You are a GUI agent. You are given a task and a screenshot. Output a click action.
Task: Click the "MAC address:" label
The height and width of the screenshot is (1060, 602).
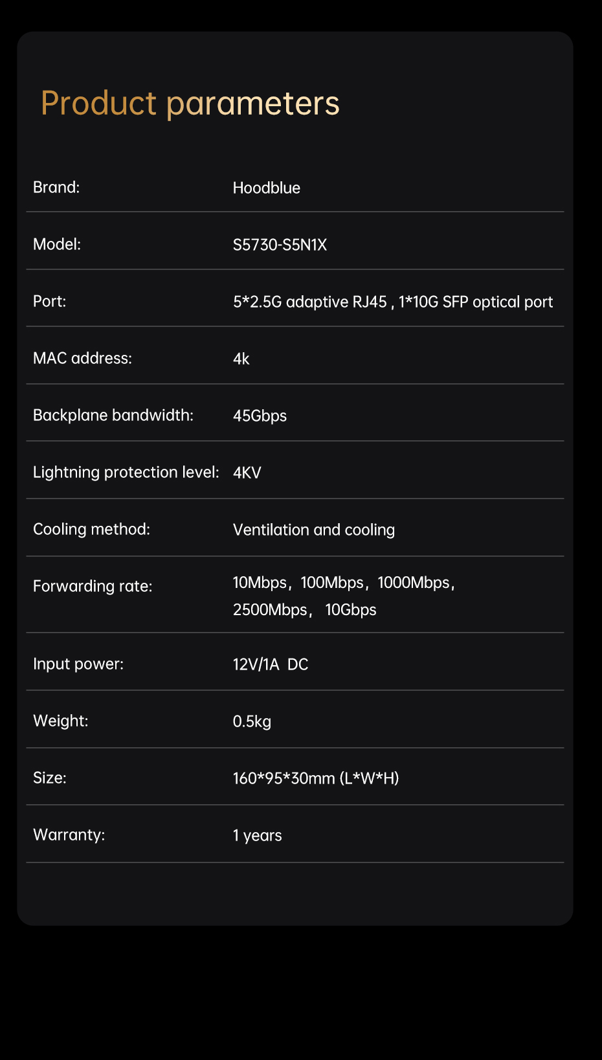[x=82, y=358]
